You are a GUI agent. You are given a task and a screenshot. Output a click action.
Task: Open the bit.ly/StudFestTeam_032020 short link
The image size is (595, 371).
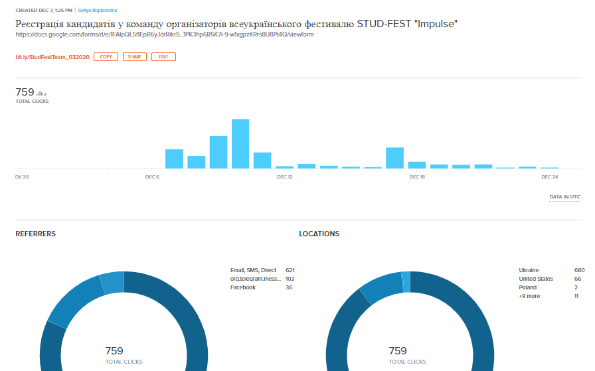52,57
